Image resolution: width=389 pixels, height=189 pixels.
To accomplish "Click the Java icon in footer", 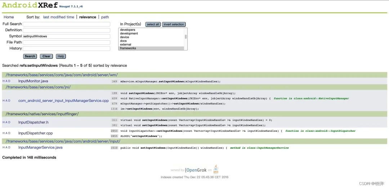I will pyautogui.click(x=216, y=169).
